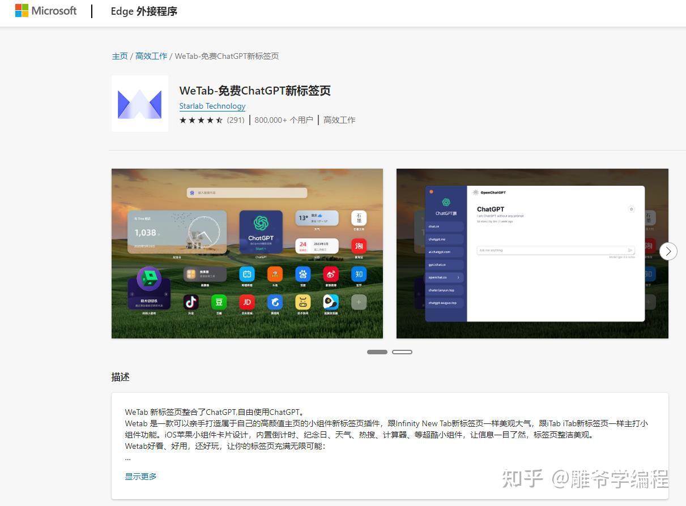Click the second preview screenshot
Viewport: 686px width, 506px height.
532,253
